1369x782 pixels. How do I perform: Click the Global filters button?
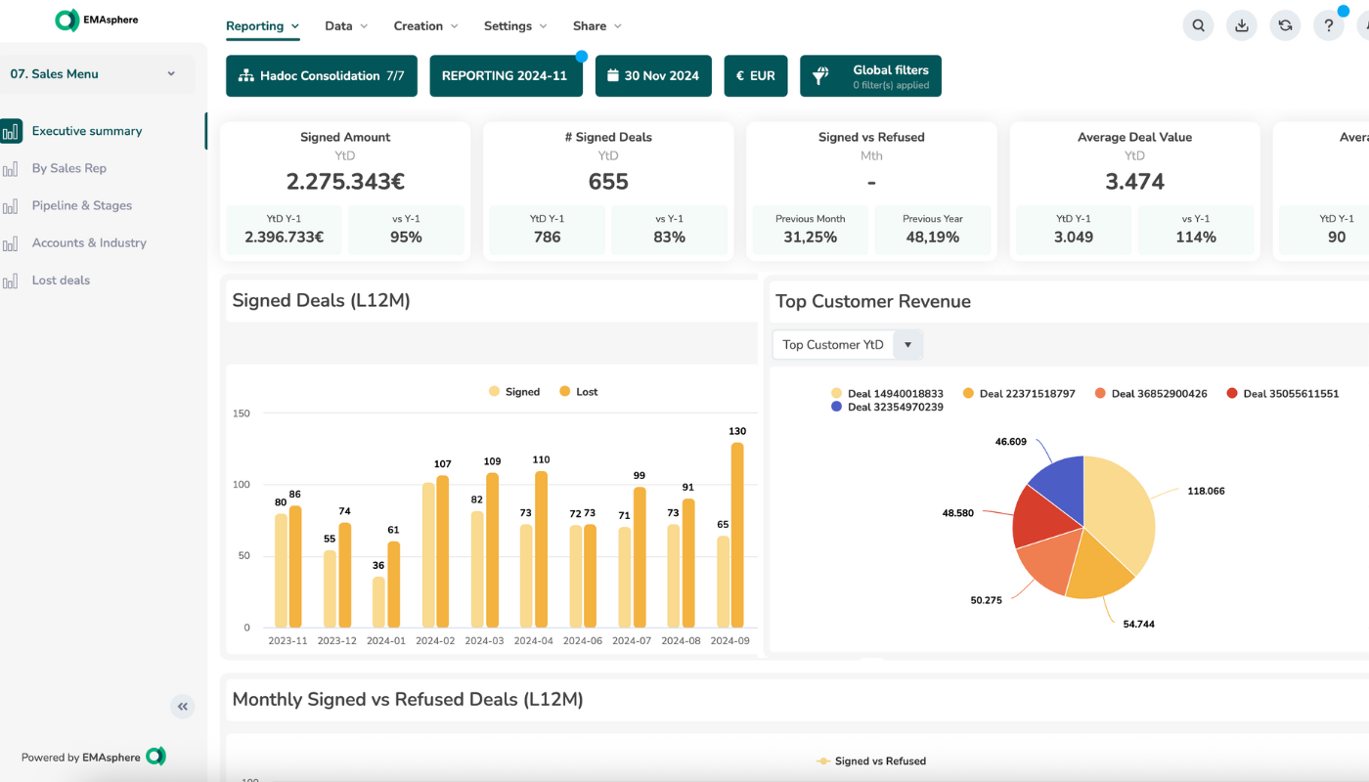[870, 76]
